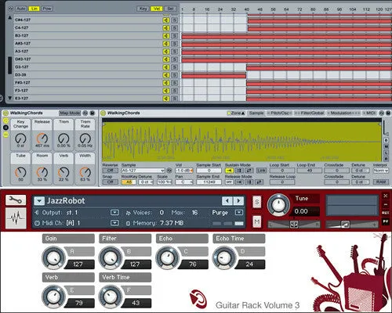Image resolution: width=392 pixels, height=313 pixels.
Task: Click the speaker icon on D3-39 row
Action: point(166,75)
